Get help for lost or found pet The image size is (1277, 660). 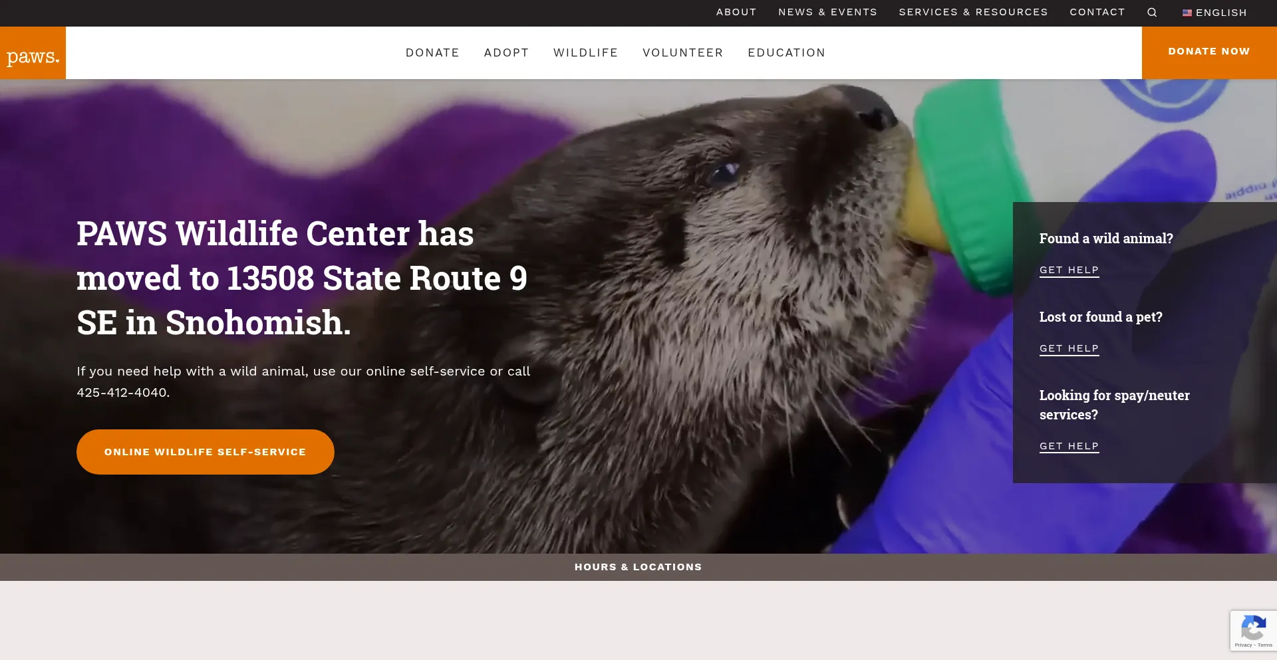[x=1069, y=348]
